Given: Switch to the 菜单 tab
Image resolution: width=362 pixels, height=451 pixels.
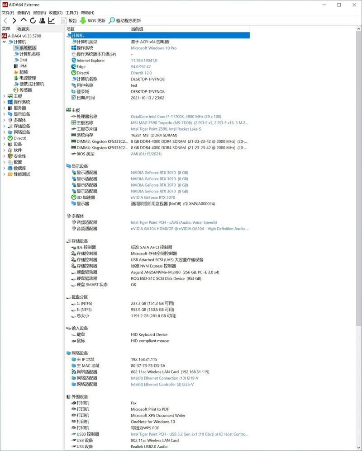Looking at the screenshot, I should [x=6, y=29].
